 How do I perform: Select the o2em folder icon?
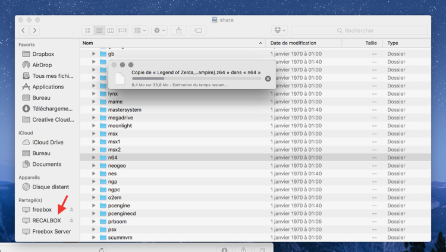tap(103, 197)
